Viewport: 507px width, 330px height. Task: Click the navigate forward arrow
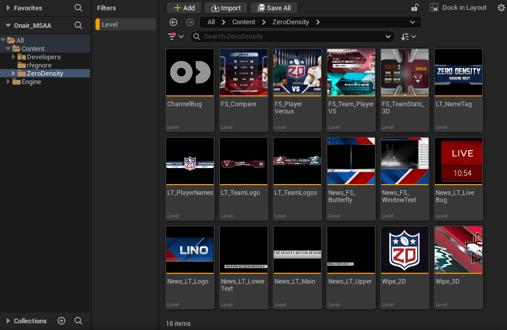point(189,22)
